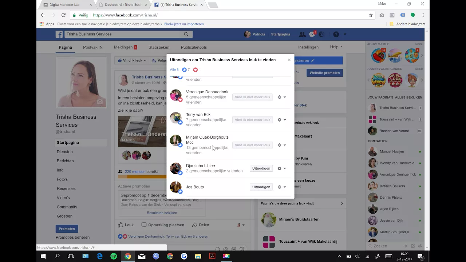466x262 pixels.
Task: Click Leuk under the post
Action: [126, 225]
